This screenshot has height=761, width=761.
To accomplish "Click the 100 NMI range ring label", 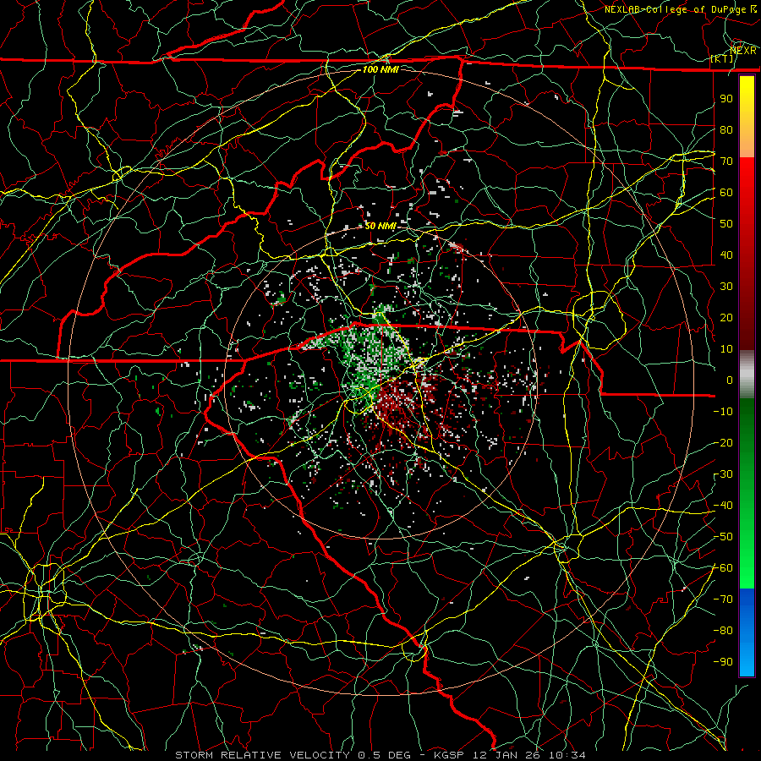I will pos(380,69).
